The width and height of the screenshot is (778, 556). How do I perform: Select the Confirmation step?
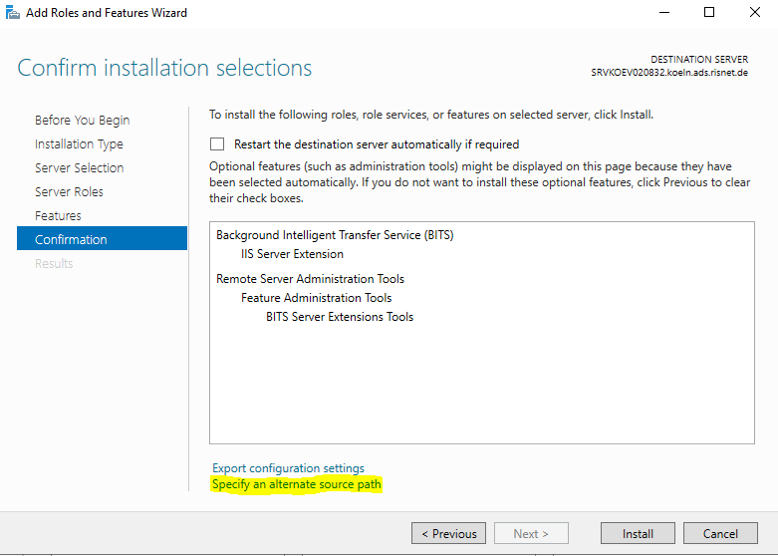(102, 238)
